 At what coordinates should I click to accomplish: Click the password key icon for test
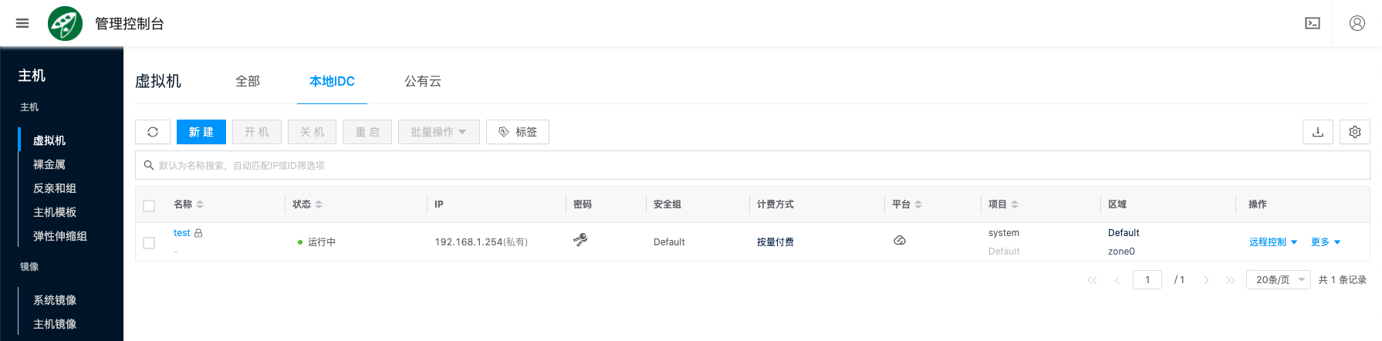click(x=580, y=240)
